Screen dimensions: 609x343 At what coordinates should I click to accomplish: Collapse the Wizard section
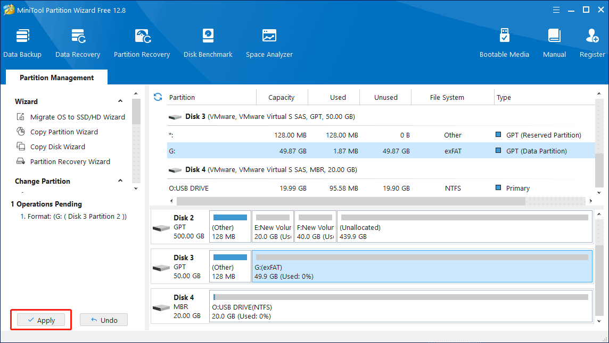tap(120, 101)
